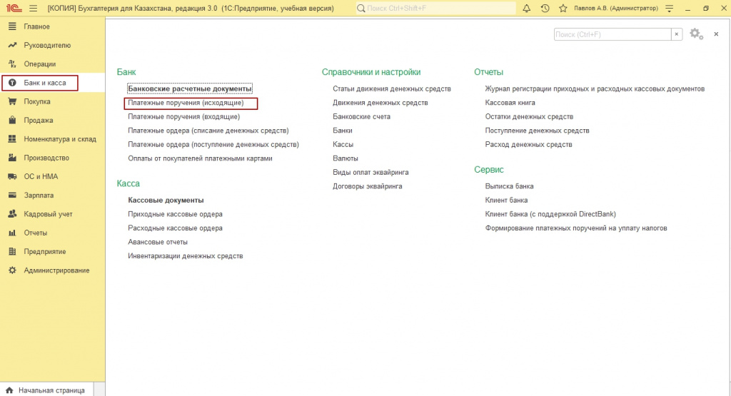Image resolution: width=731 pixels, height=396 pixels.
Task: Open Кассовые документы
Action: [x=166, y=200]
